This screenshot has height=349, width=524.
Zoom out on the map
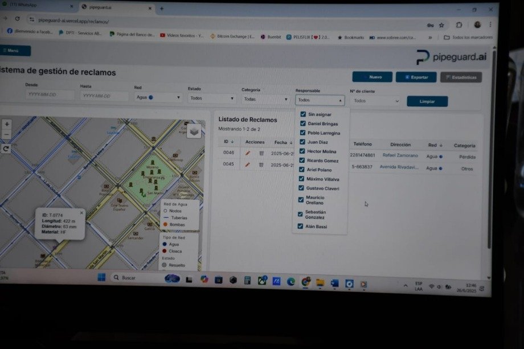tap(7, 134)
